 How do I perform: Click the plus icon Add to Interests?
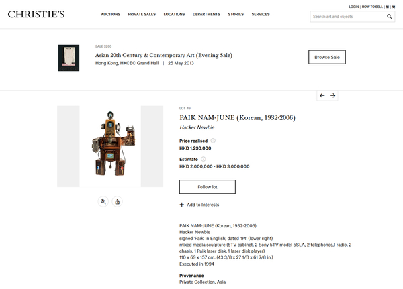pyautogui.click(x=182, y=205)
